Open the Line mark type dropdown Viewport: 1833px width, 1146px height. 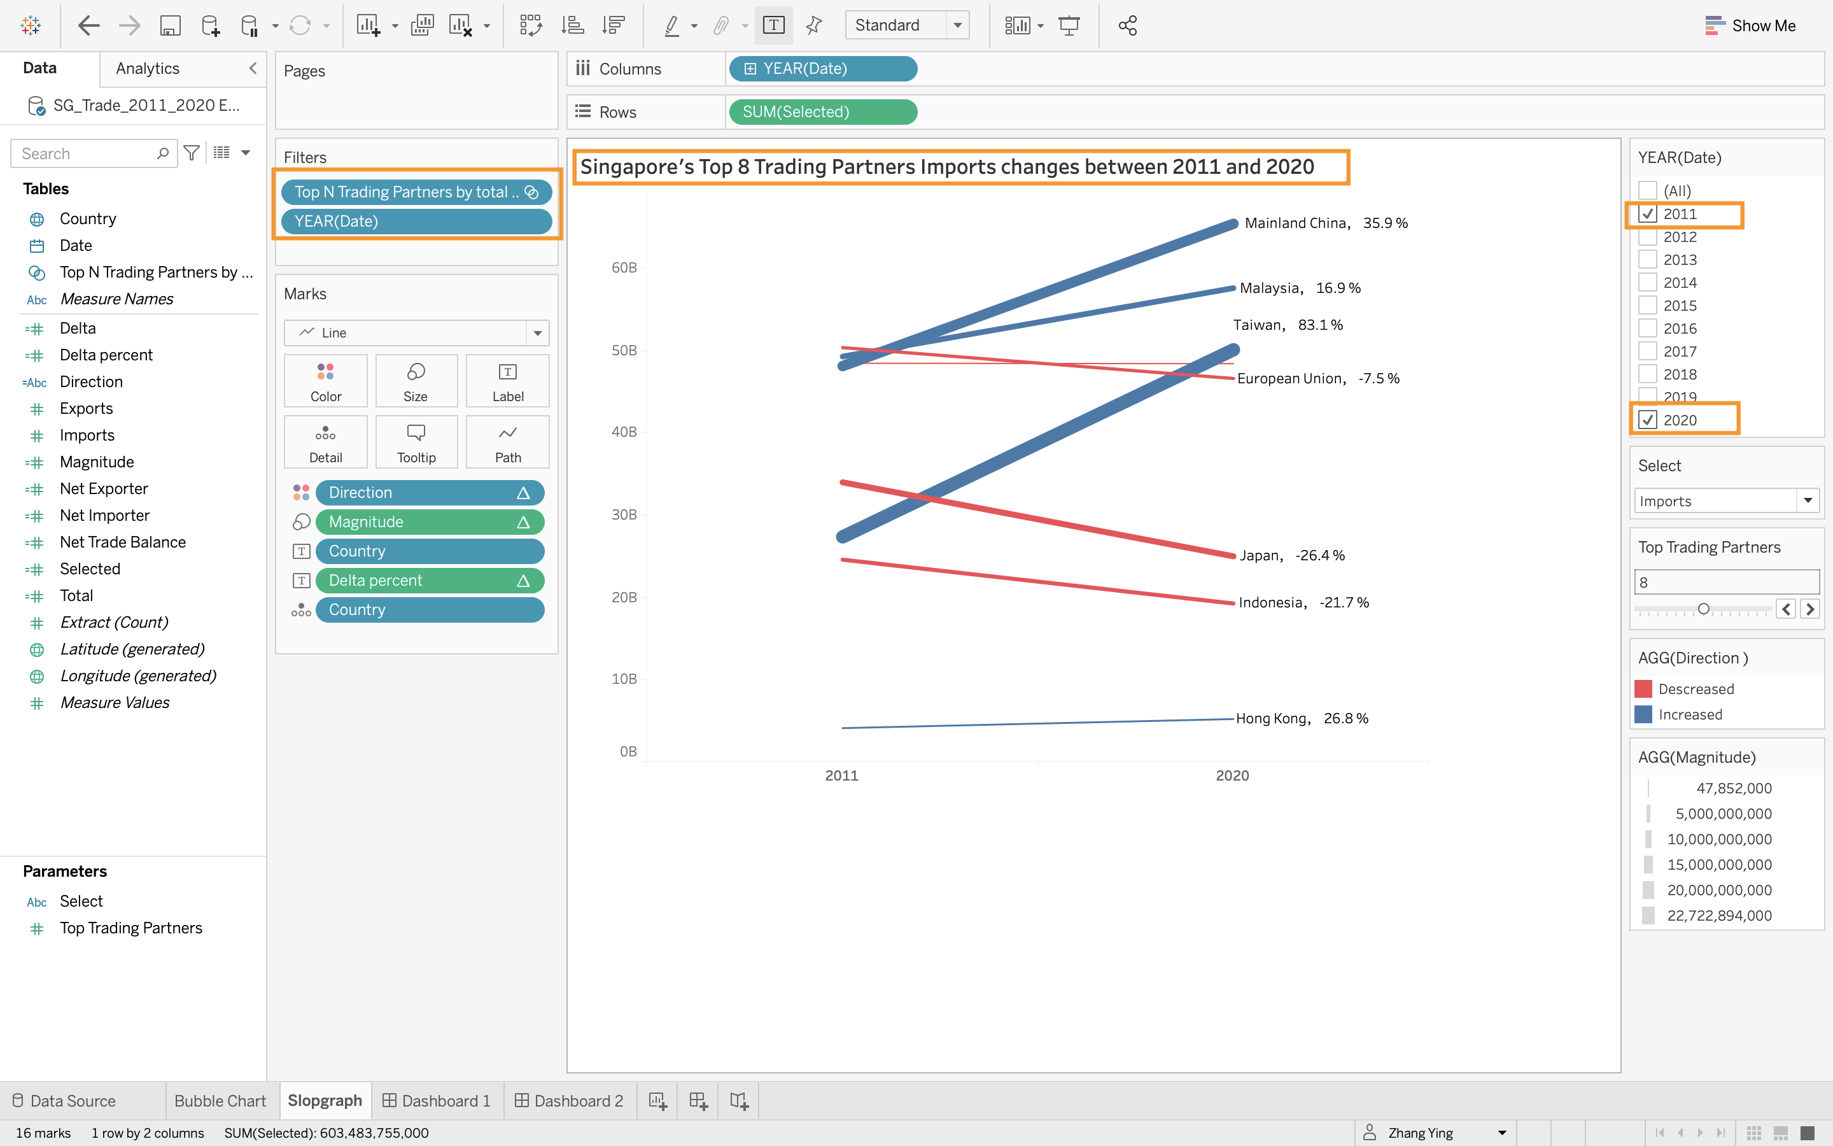click(x=537, y=333)
